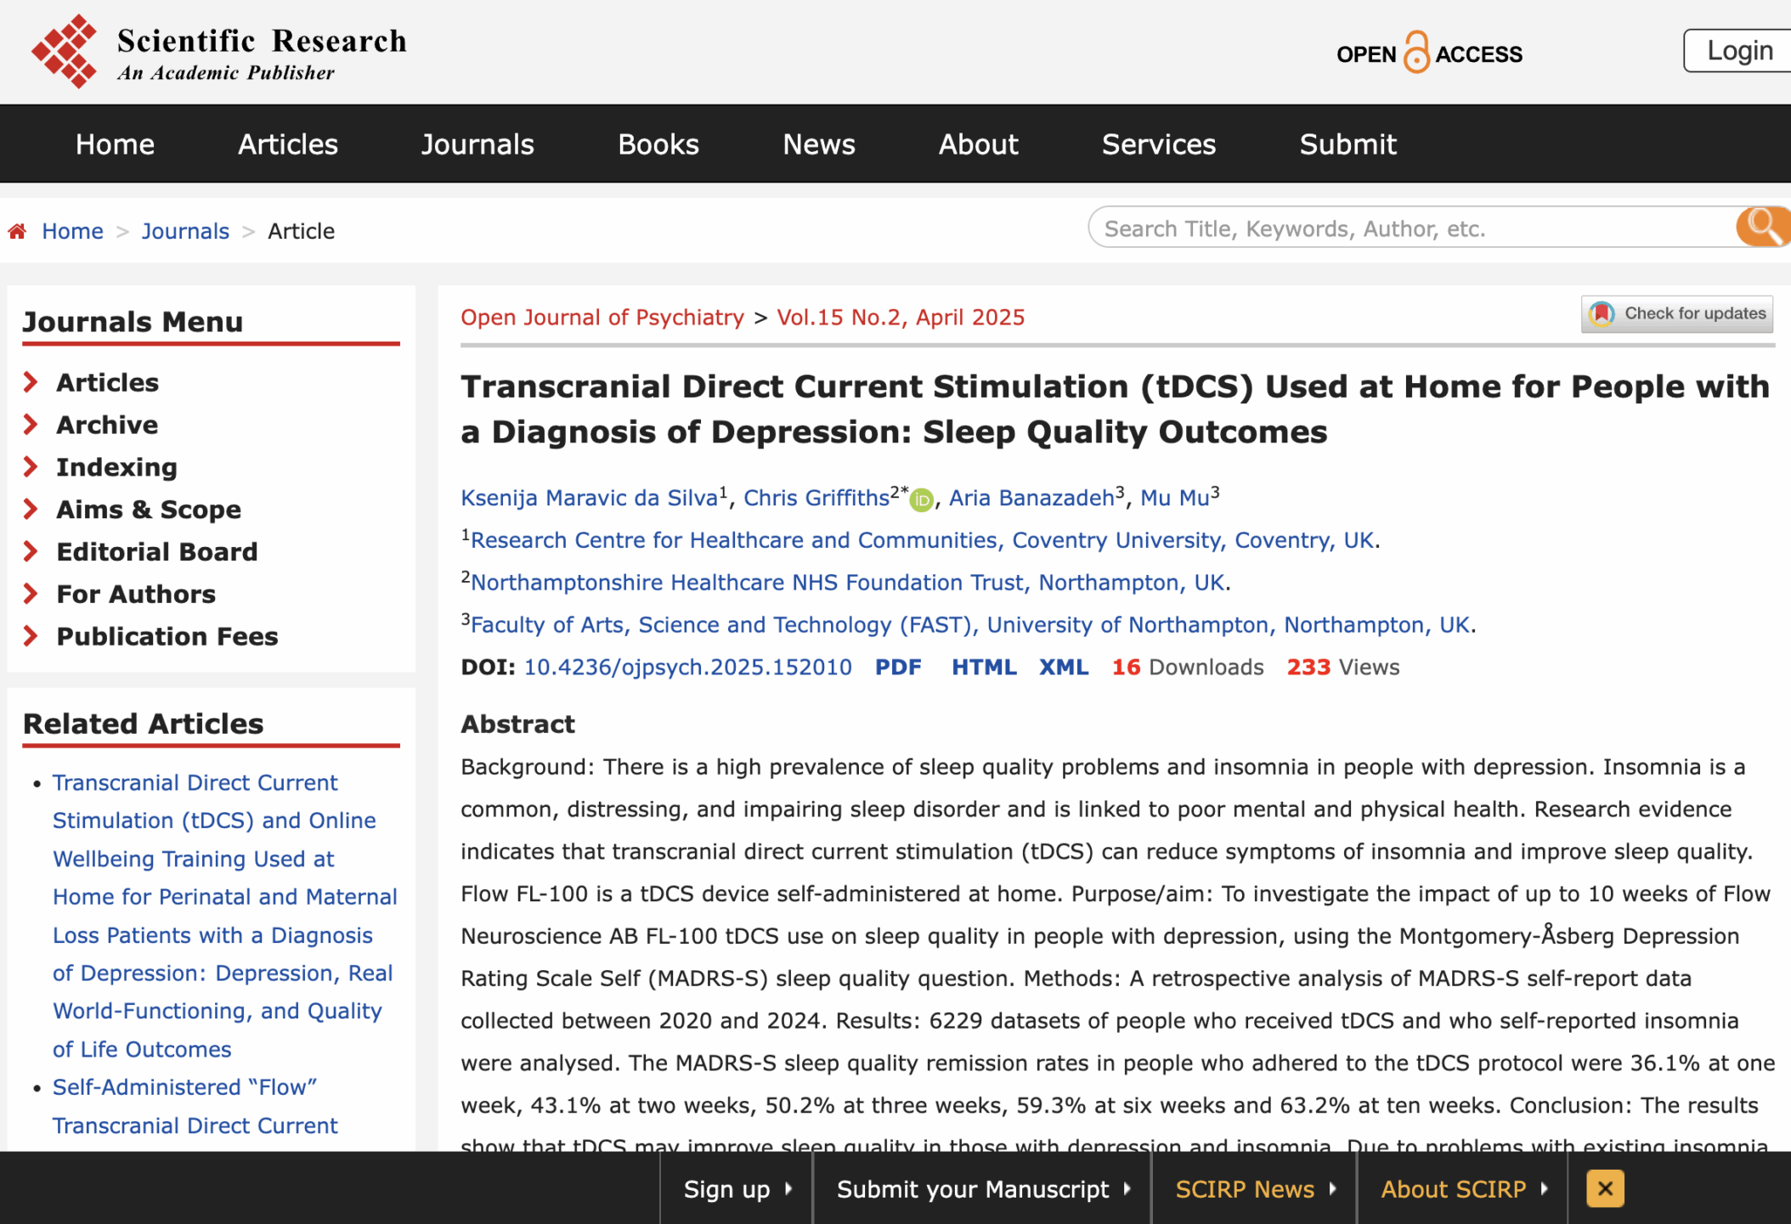1791x1224 pixels.
Task: Select Archive in Journals Menu
Action: tap(107, 425)
